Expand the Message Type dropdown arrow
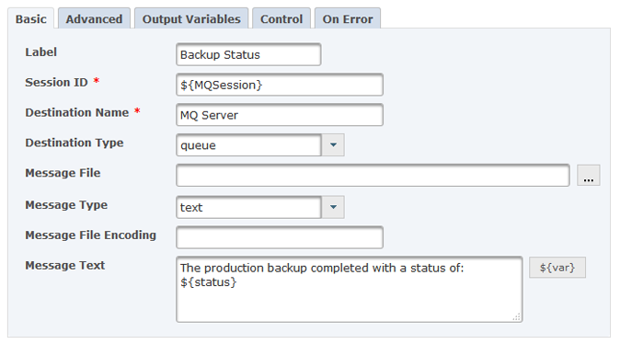The image size is (620, 344). point(333,207)
